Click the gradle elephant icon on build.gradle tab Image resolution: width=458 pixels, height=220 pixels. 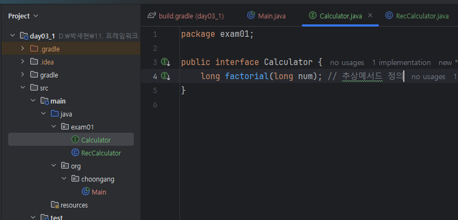point(152,16)
